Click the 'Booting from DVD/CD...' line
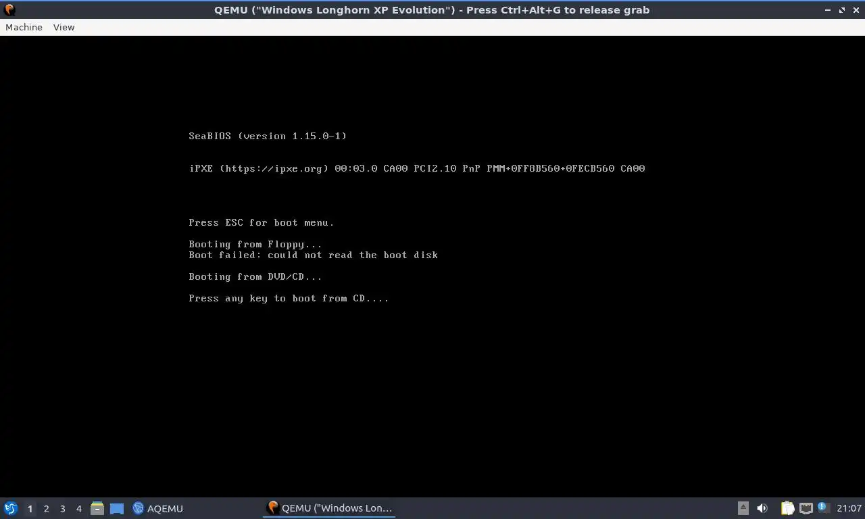 pos(255,276)
